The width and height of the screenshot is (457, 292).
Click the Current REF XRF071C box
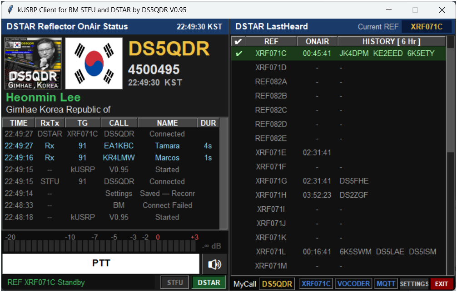(427, 27)
